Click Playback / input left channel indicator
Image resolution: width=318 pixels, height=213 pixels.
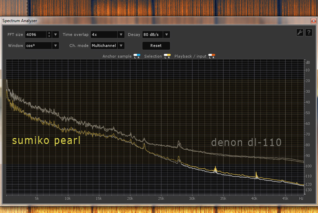click(x=211, y=56)
